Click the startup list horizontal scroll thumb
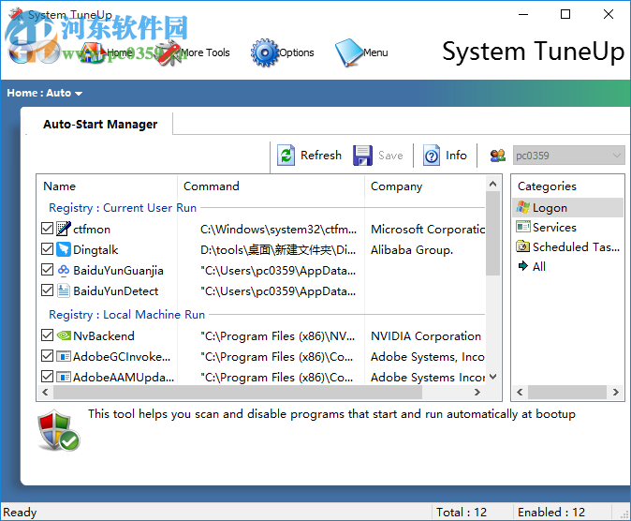Screen dimensions: 631x521 pyautogui.click(x=238, y=392)
